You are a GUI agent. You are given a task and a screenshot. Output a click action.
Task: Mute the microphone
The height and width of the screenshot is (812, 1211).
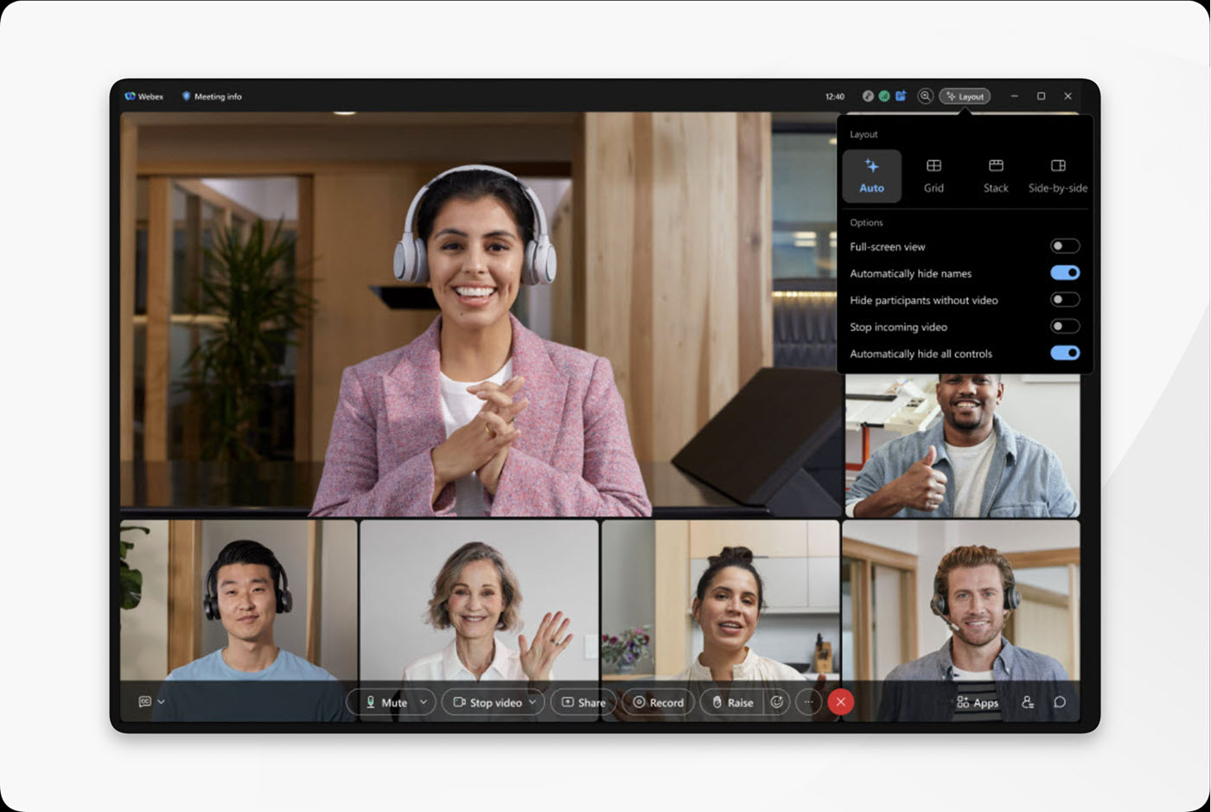pyautogui.click(x=385, y=702)
